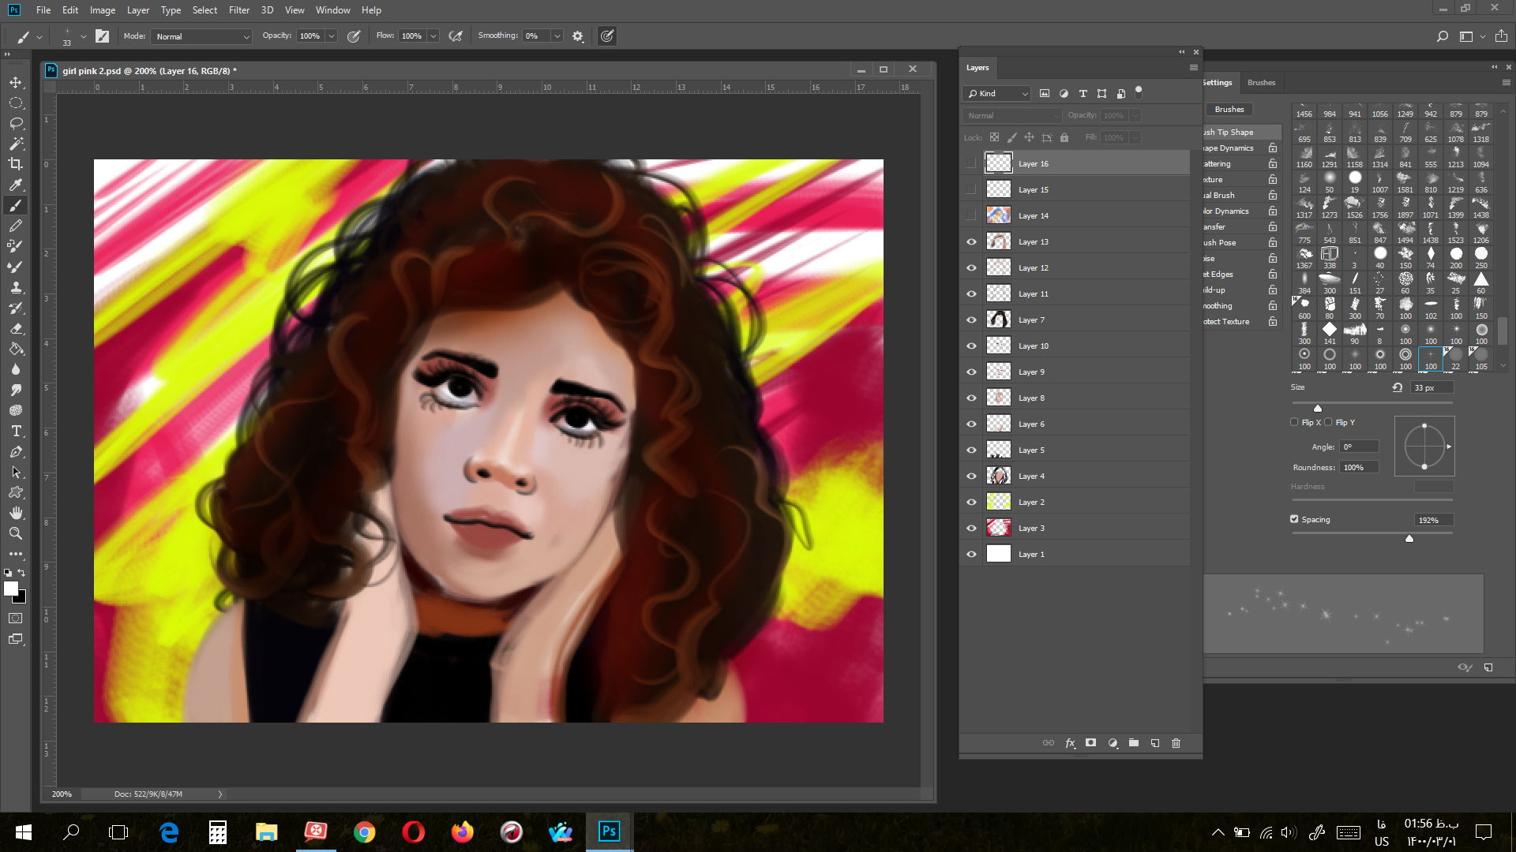Viewport: 1516px width, 852px height.
Task: Select the Eraser tool
Action: tap(16, 328)
